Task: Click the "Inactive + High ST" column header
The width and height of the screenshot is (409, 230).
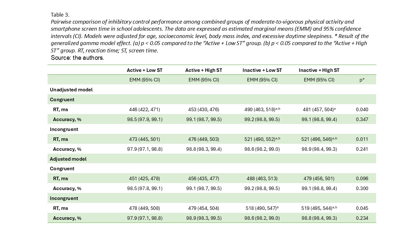Action: pos(319,70)
